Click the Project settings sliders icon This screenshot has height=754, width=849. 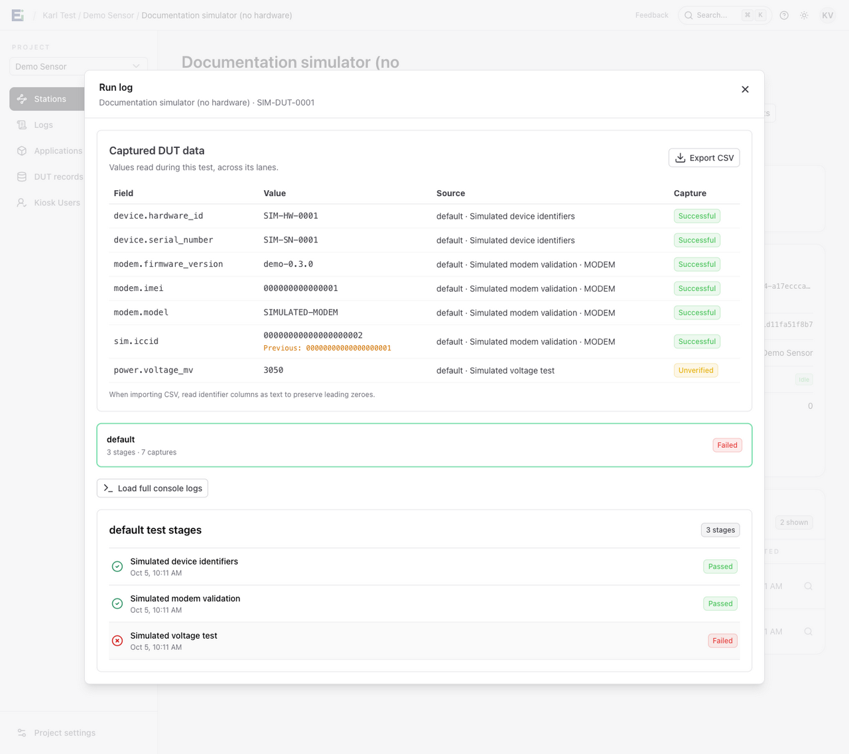pos(22,733)
